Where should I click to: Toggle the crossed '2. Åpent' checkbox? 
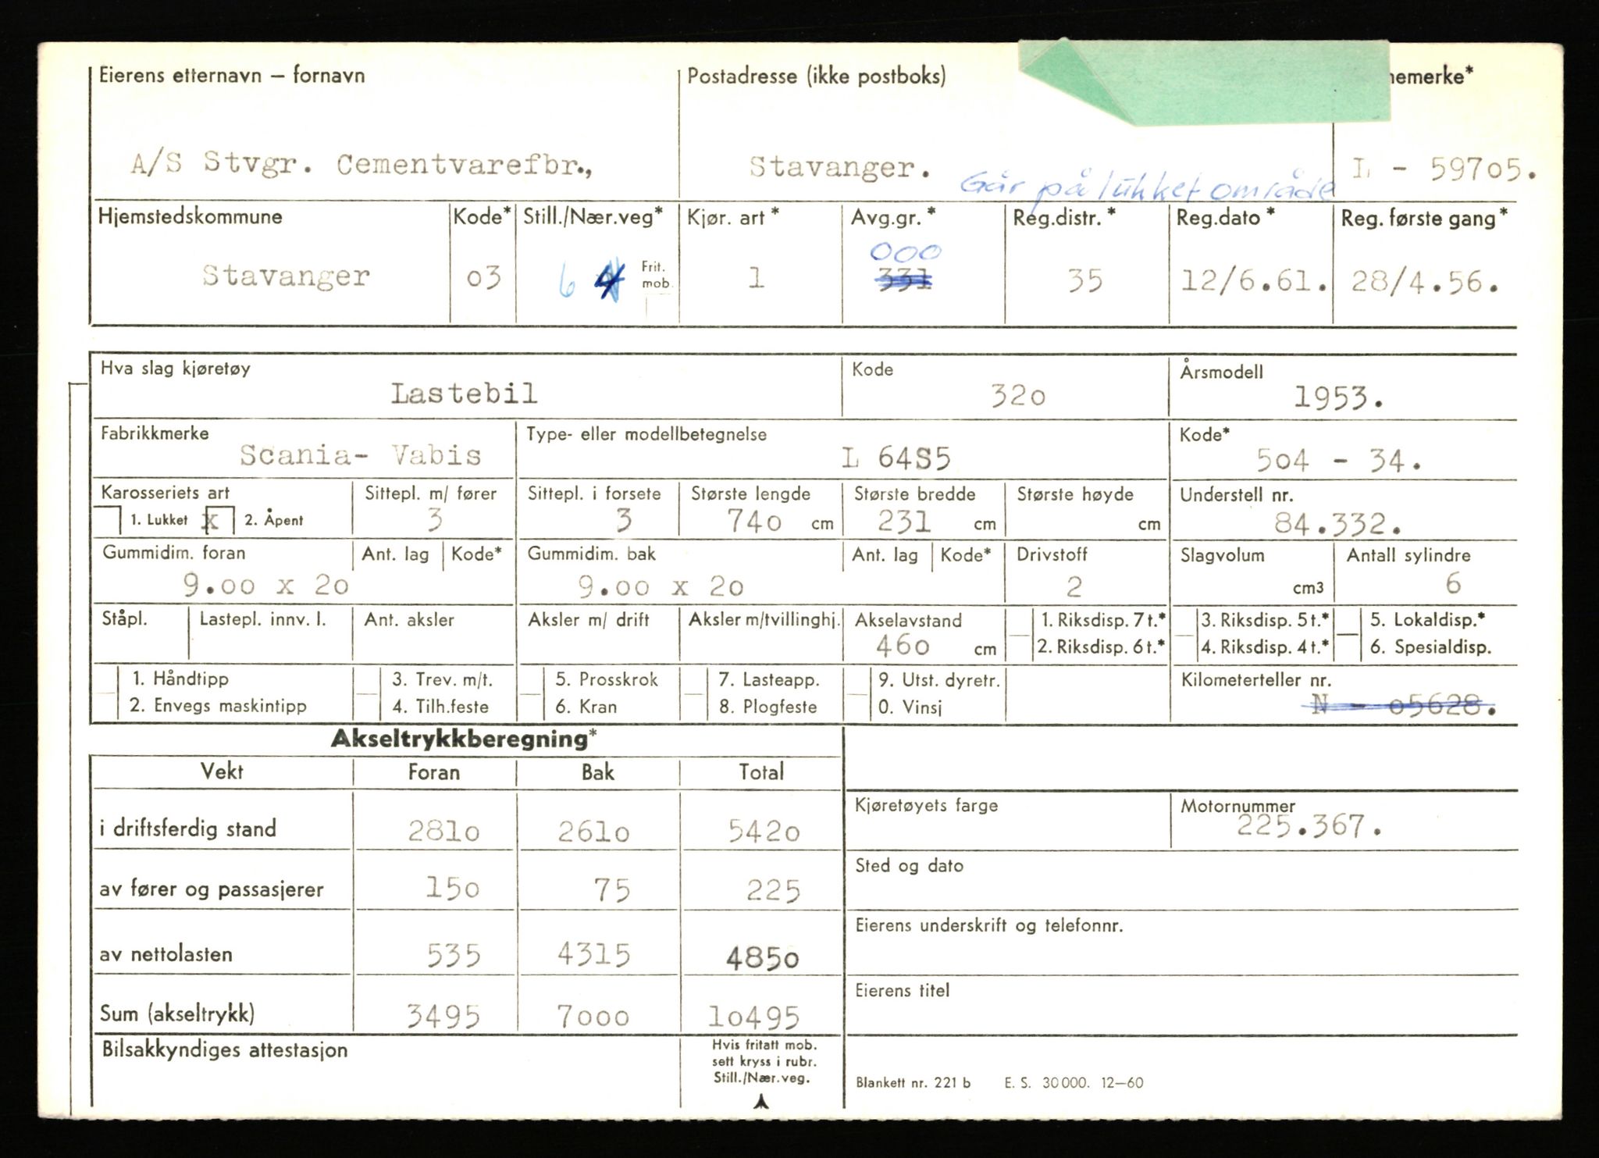pyautogui.click(x=219, y=521)
